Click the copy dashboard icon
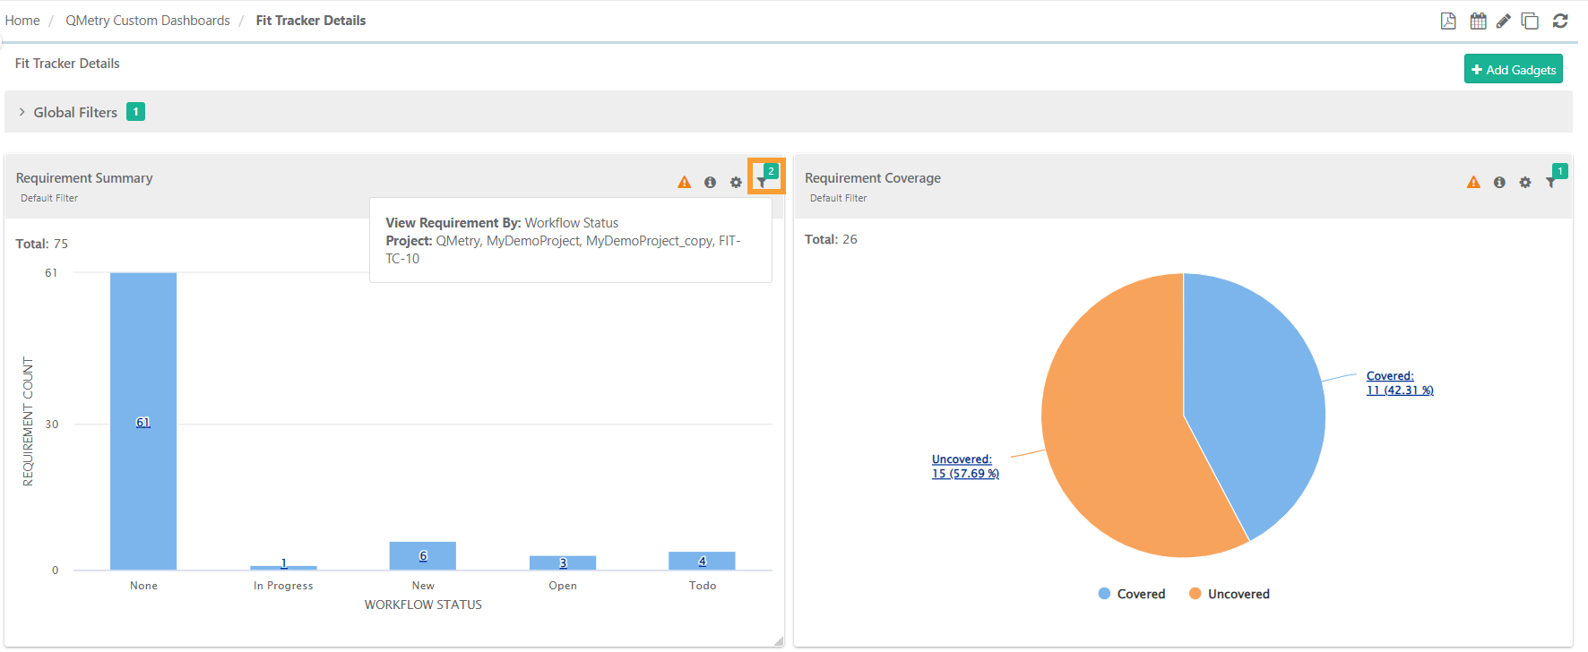Viewport: 1588px width, 652px height. (1530, 21)
